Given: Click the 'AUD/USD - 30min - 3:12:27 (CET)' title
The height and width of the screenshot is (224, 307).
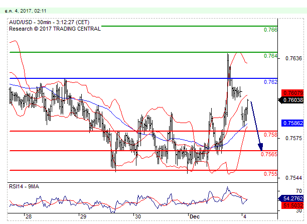Looking at the screenshot, I should pyautogui.click(x=49, y=22).
